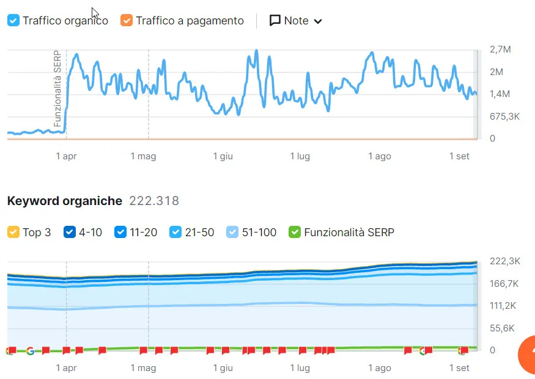
Task: Expand the Note dropdown chevron
Action: (x=317, y=21)
